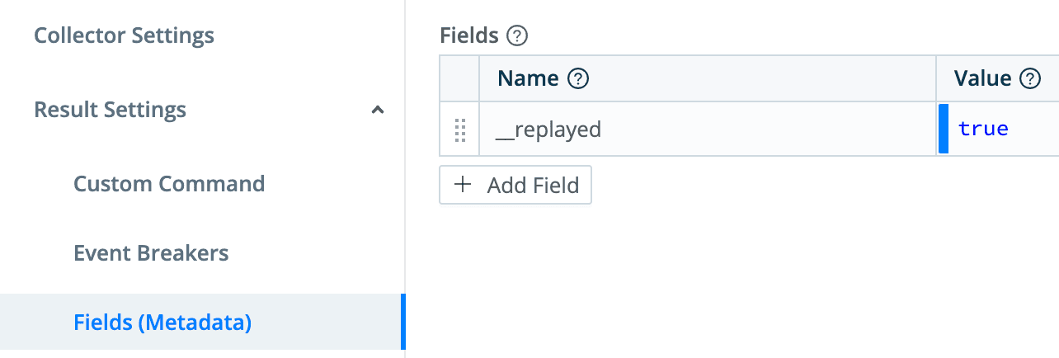Click the Fields section label
Viewport: 1059px width, 358px height.
pos(469,36)
